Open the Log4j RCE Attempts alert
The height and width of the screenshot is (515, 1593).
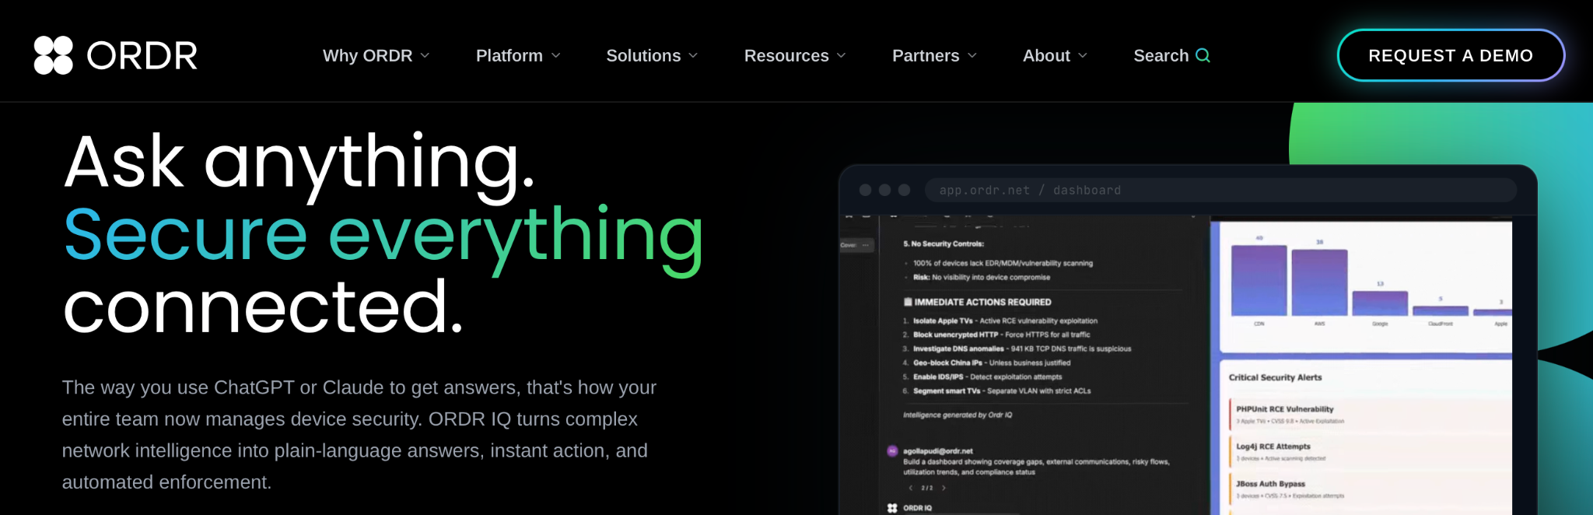pos(1369,451)
